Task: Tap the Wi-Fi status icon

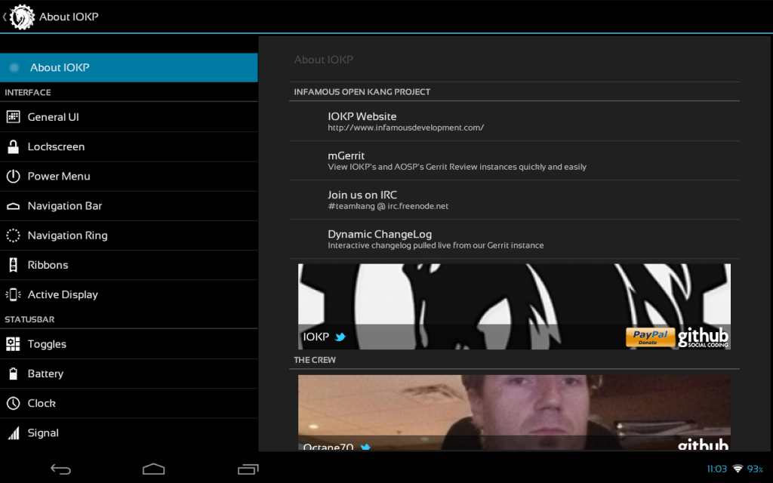Action: [738, 468]
